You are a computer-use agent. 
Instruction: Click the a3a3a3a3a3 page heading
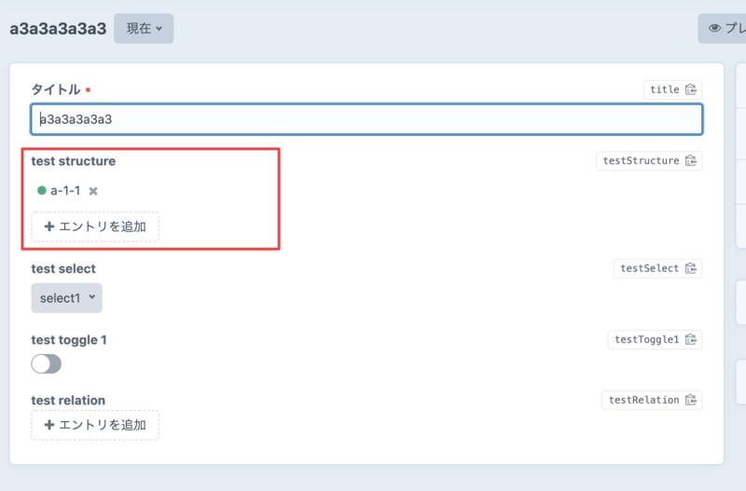[x=58, y=28]
